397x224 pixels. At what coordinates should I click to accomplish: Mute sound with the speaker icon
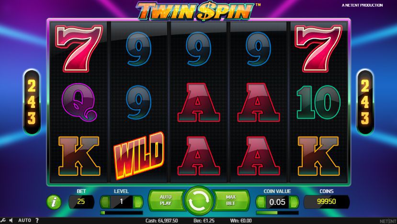click(x=11, y=221)
